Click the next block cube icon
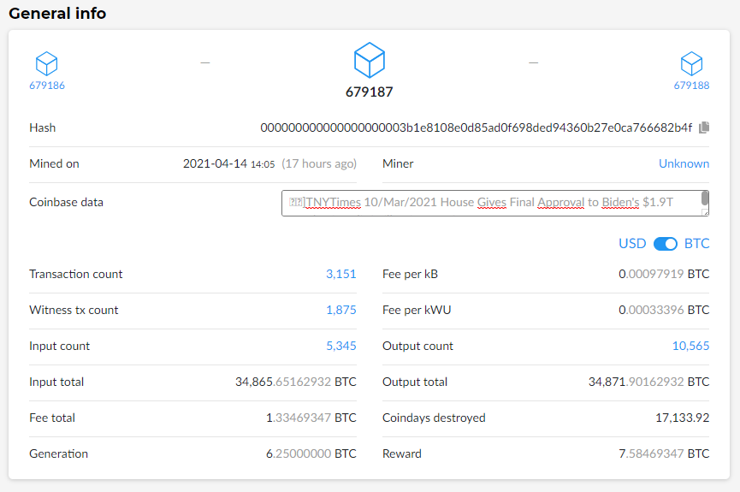740x492 pixels. point(691,63)
